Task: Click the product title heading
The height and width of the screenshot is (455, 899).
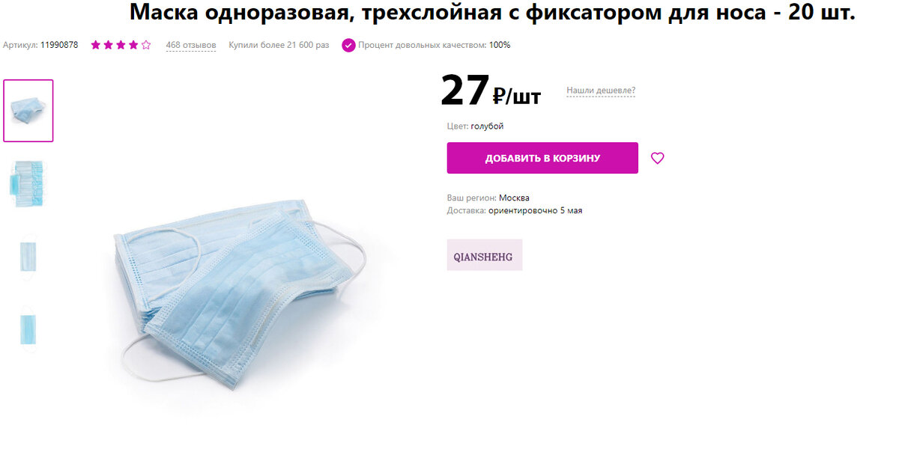Action: [x=492, y=12]
